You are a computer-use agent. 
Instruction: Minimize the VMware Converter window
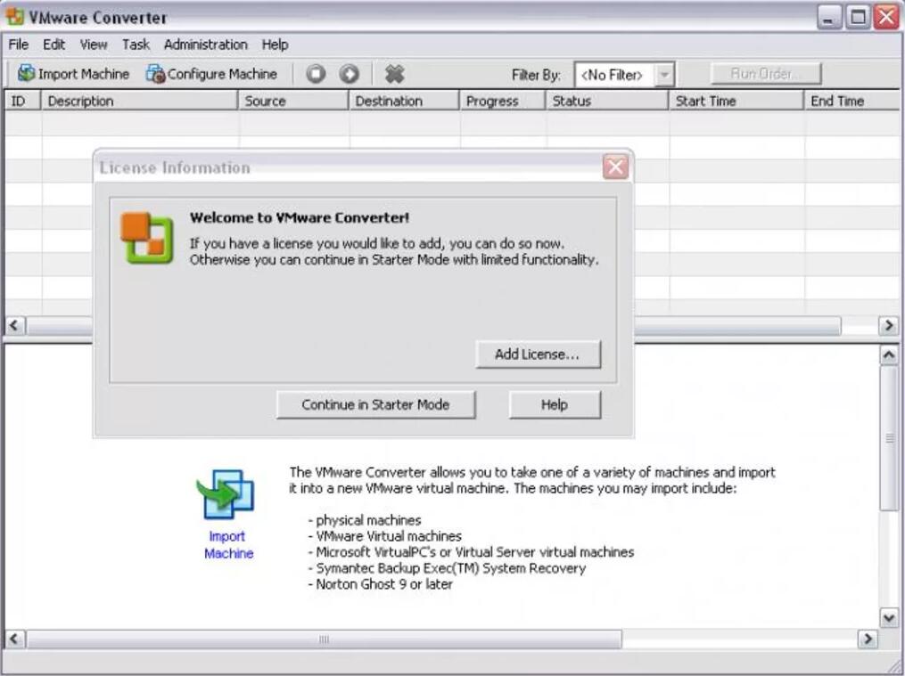829,17
